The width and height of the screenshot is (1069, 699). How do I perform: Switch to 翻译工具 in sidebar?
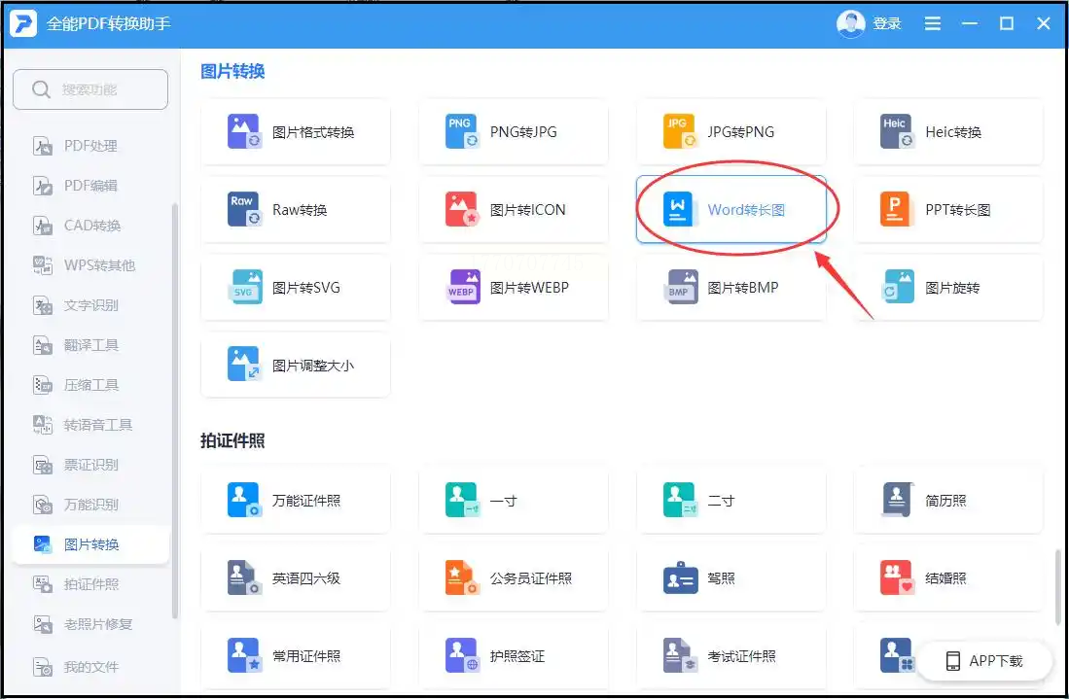point(90,345)
